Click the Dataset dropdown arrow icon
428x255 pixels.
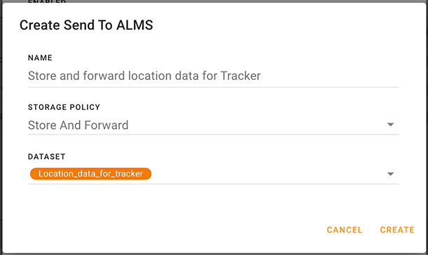(390, 174)
